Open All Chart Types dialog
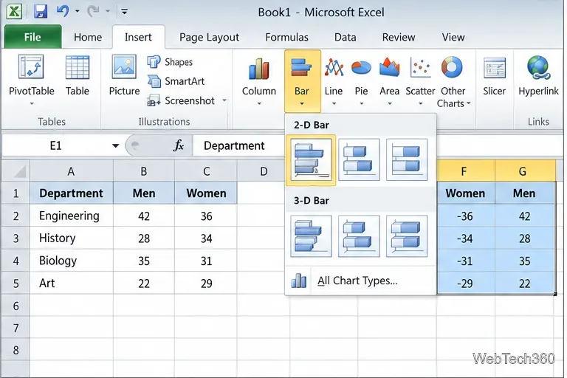Viewport: 567px width, 378px height. click(x=360, y=281)
